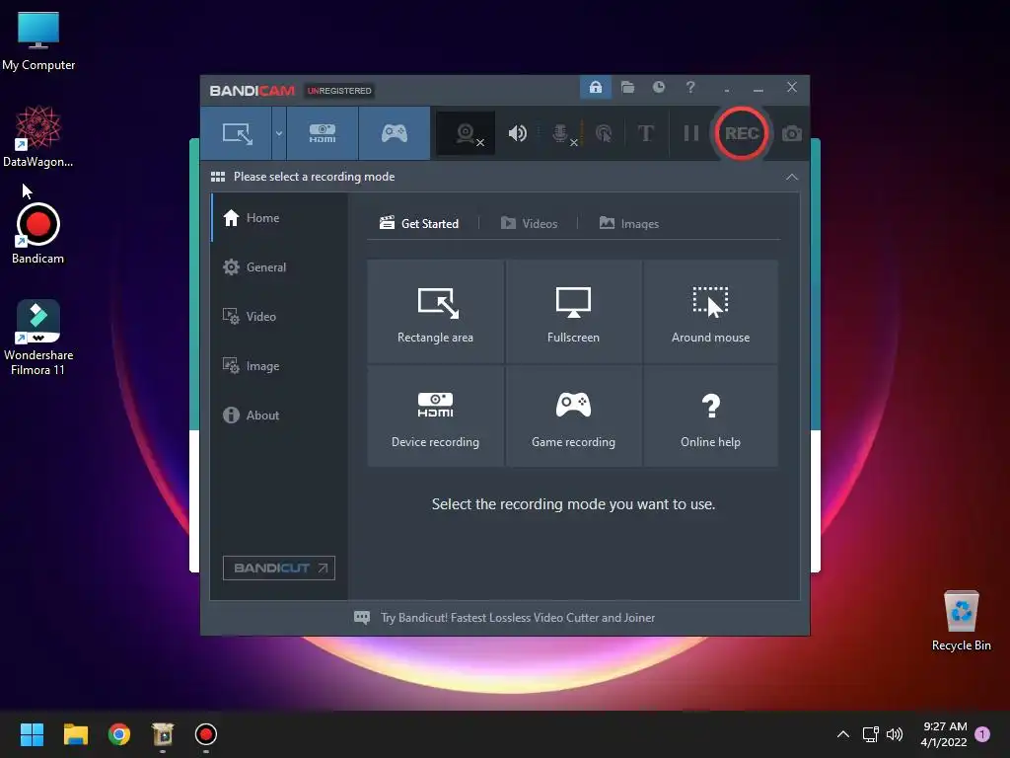The height and width of the screenshot is (758, 1010).
Task: Click the chat bubble icon in footer
Action: [x=362, y=618]
